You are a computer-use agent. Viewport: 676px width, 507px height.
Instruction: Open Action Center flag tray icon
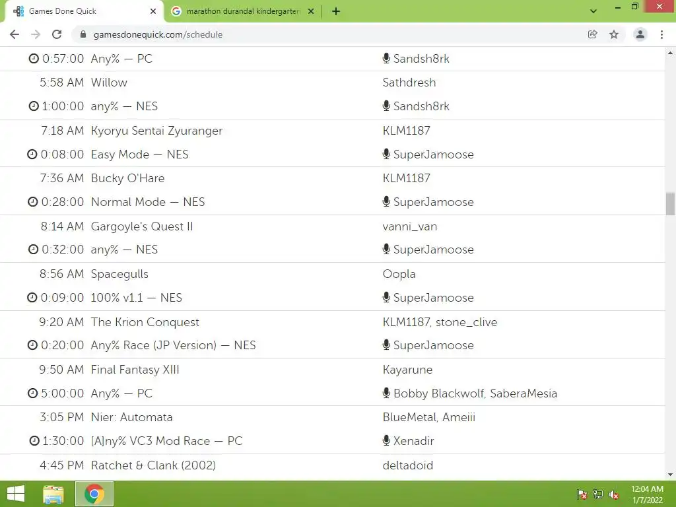(x=582, y=494)
